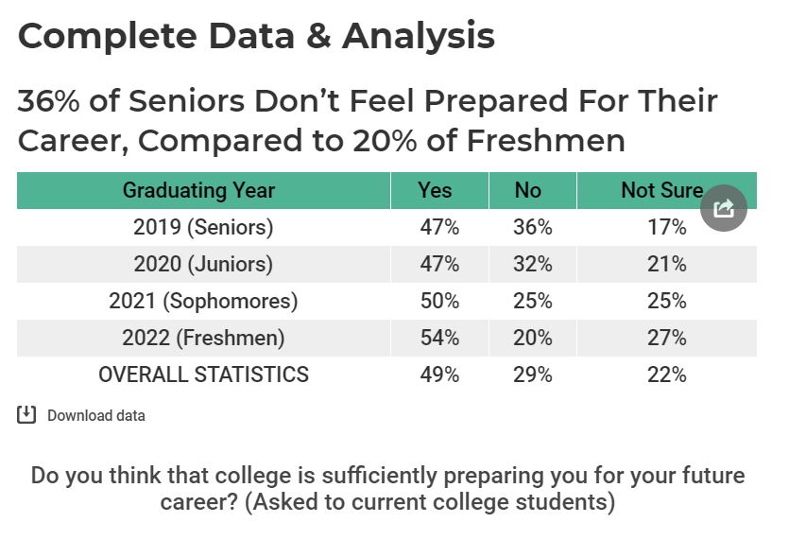Image resolution: width=789 pixels, height=540 pixels.
Task: Click the No column header
Action: click(x=528, y=190)
